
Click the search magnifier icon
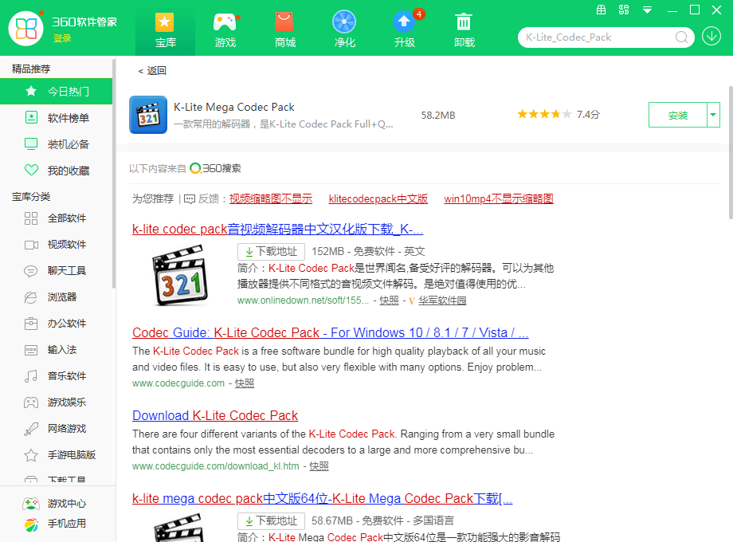point(681,37)
